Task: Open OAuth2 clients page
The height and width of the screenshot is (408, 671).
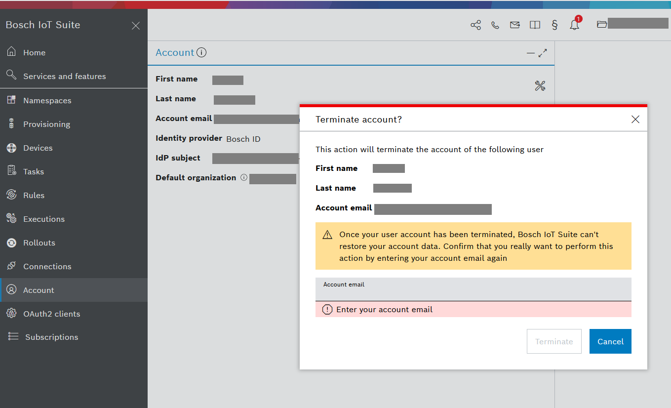Action: [74, 314]
